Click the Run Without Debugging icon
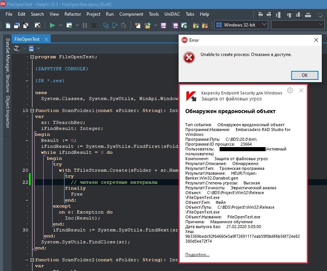 (x=69, y=25)
